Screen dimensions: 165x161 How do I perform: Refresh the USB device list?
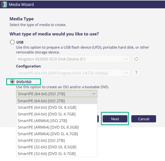(136, 59)
